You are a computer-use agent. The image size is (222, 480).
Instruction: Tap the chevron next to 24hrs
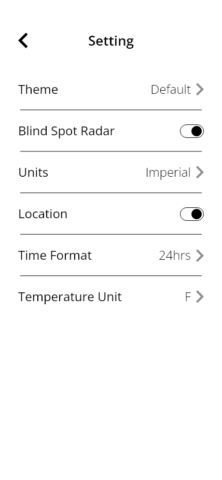(x=200, y=256)
